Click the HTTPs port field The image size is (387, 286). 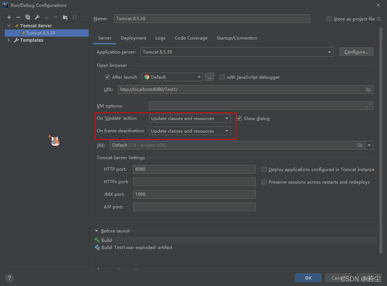[x=194, y=182]
